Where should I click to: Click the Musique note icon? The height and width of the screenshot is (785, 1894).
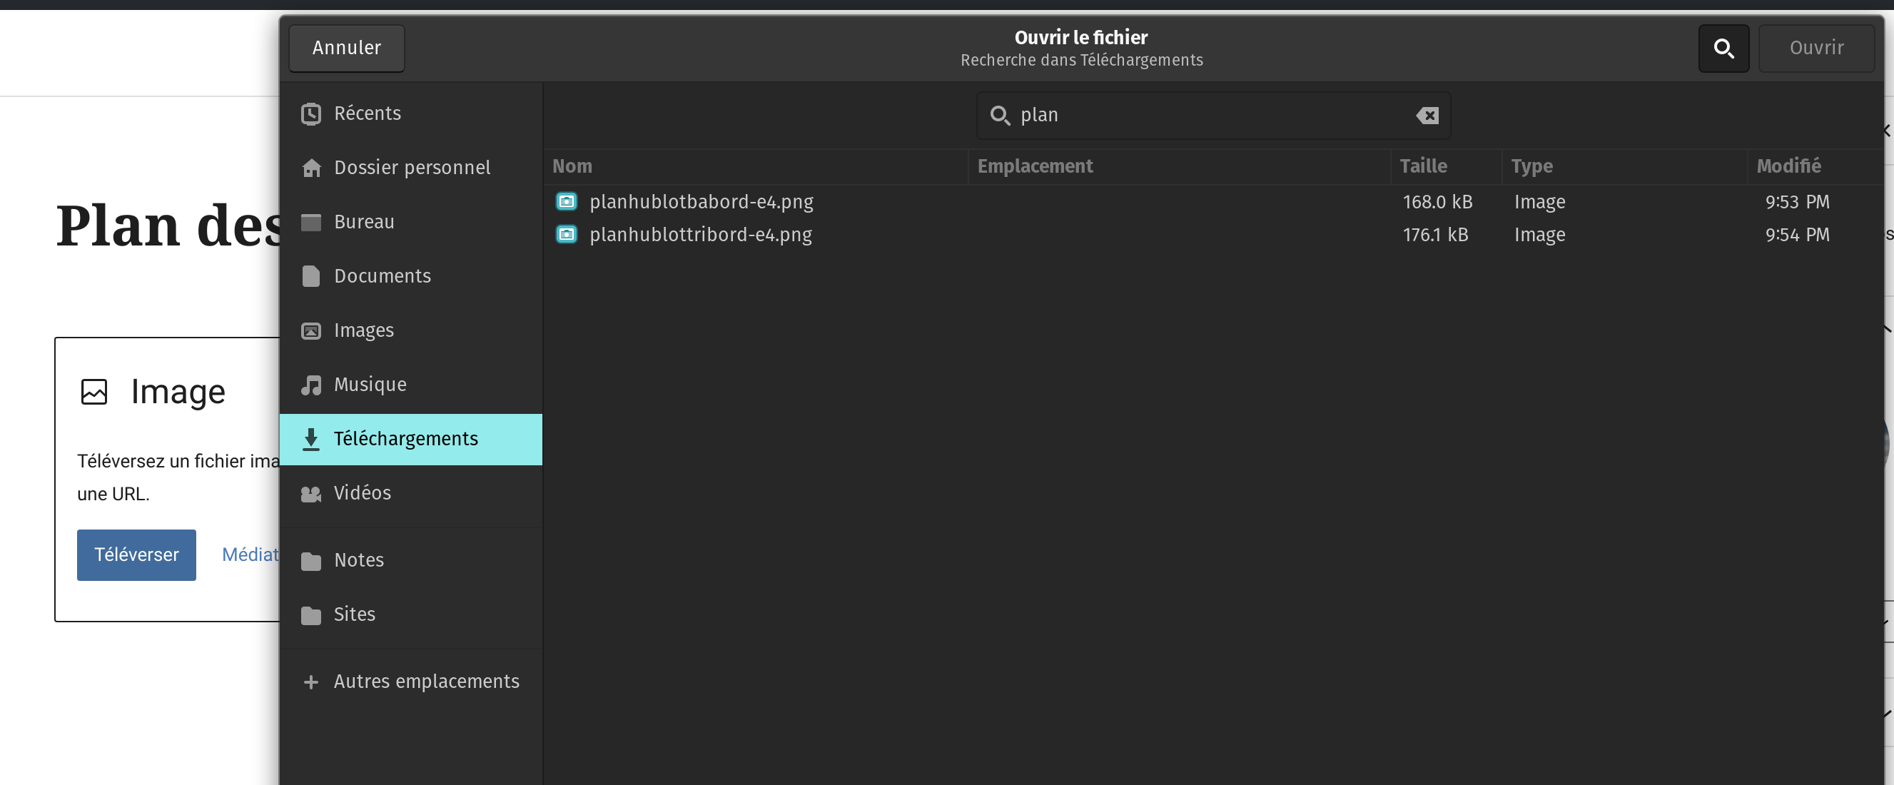click(x=311, y=385)
